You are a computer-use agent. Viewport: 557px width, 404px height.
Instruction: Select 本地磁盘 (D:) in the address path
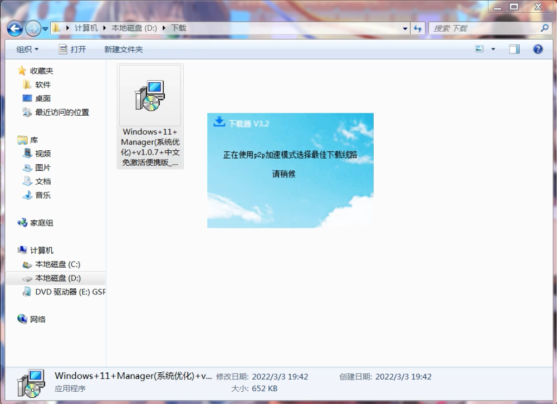[134, 28]
